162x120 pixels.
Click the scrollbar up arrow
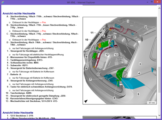coord(159,8)
